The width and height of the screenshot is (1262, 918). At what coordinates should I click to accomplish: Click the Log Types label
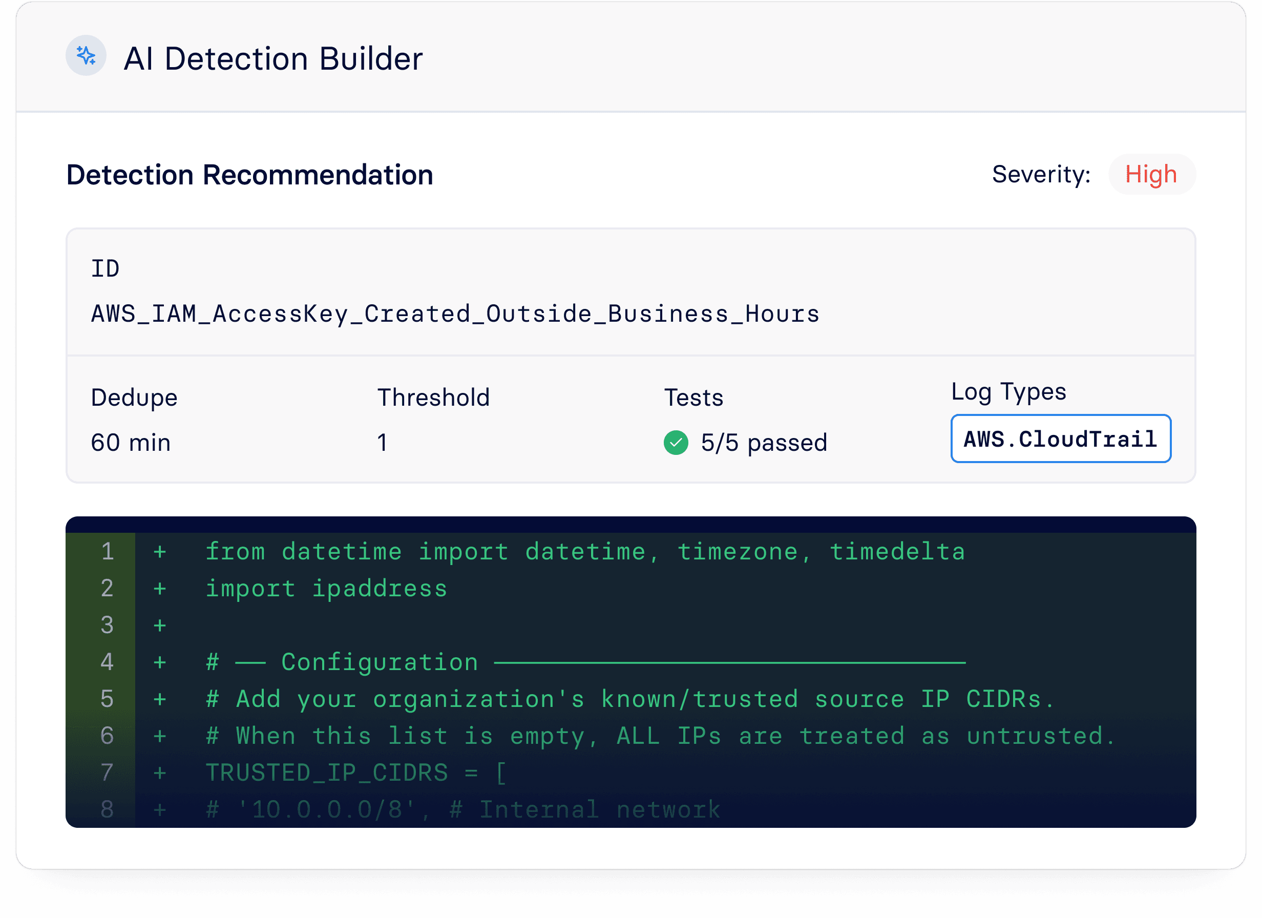(1008, 392)
